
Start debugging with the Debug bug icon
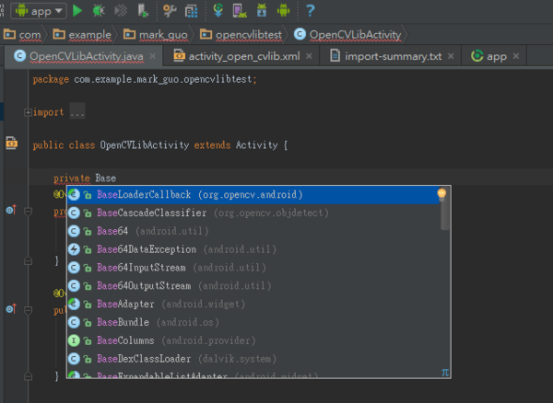[x=100, y=10]
